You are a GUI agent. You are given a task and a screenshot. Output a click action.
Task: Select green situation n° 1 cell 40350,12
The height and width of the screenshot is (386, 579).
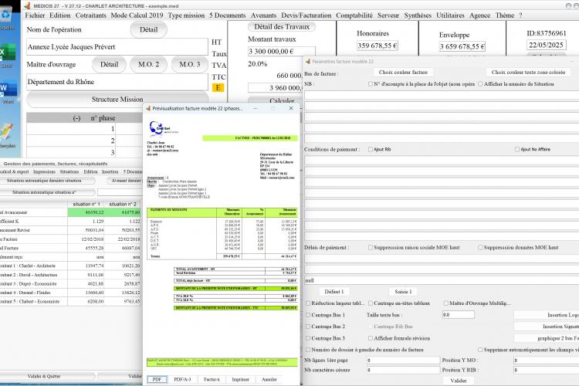pyautogui.click(x=86, y=212)
